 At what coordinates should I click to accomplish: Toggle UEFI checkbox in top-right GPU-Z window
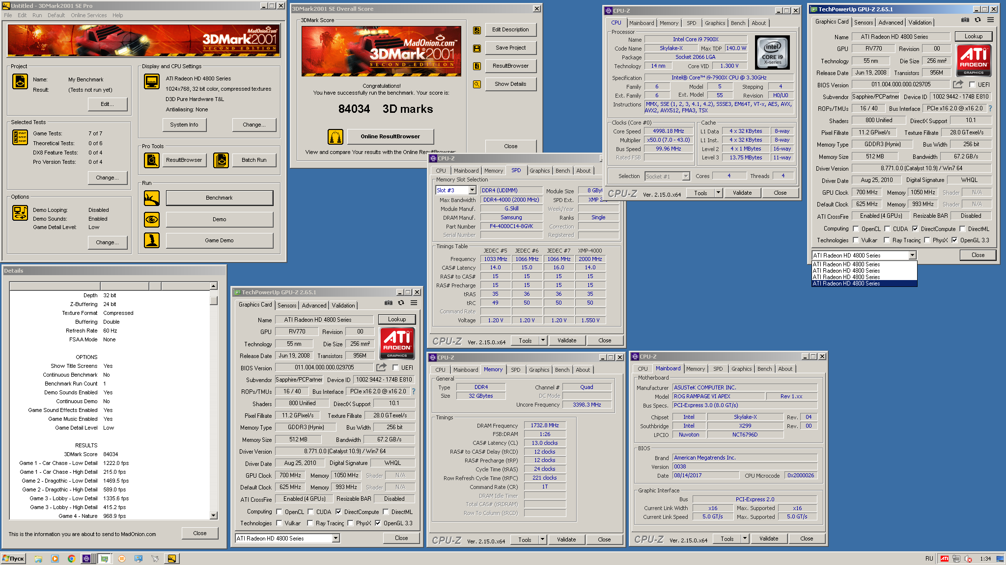972,84
